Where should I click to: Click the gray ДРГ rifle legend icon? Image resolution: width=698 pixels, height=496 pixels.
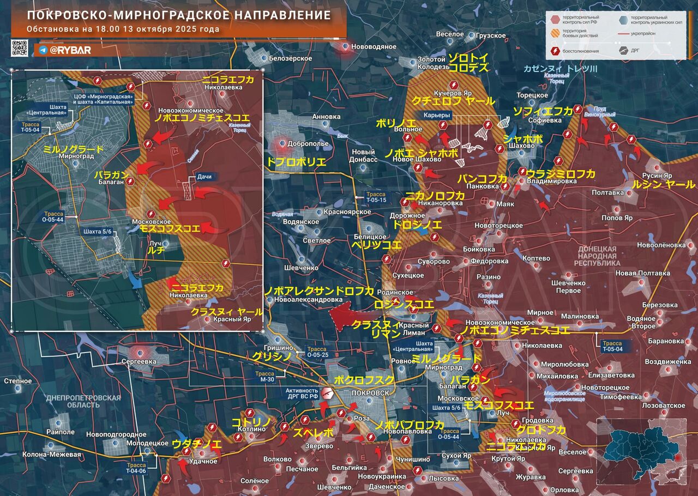623,51
